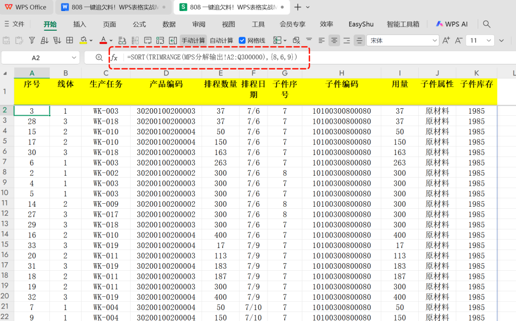Align text right
Image resolution: width=516 pixels, height=321 pixels.
point(347,40)
